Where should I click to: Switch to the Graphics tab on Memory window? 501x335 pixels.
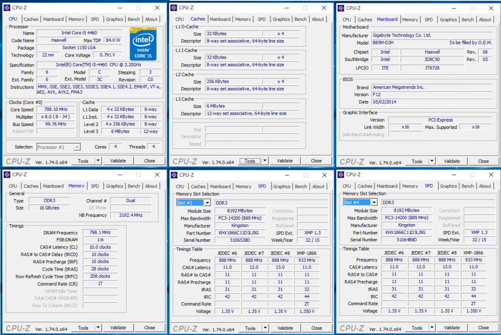[x=114, y=186]
